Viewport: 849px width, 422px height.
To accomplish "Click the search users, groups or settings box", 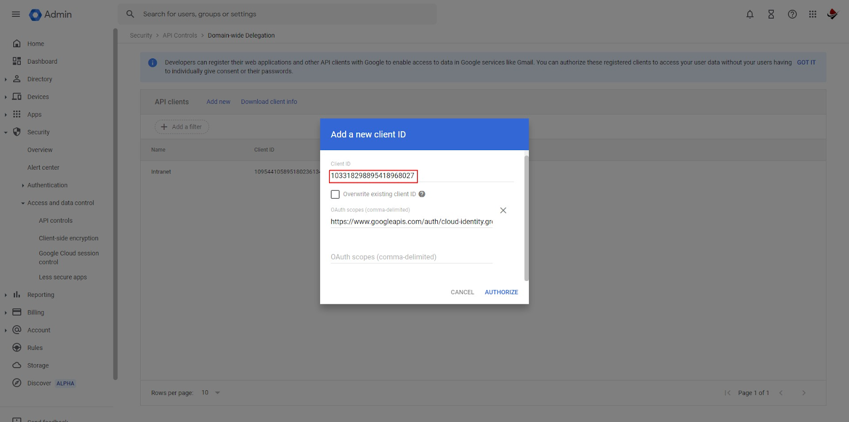I will click(277, 14).
